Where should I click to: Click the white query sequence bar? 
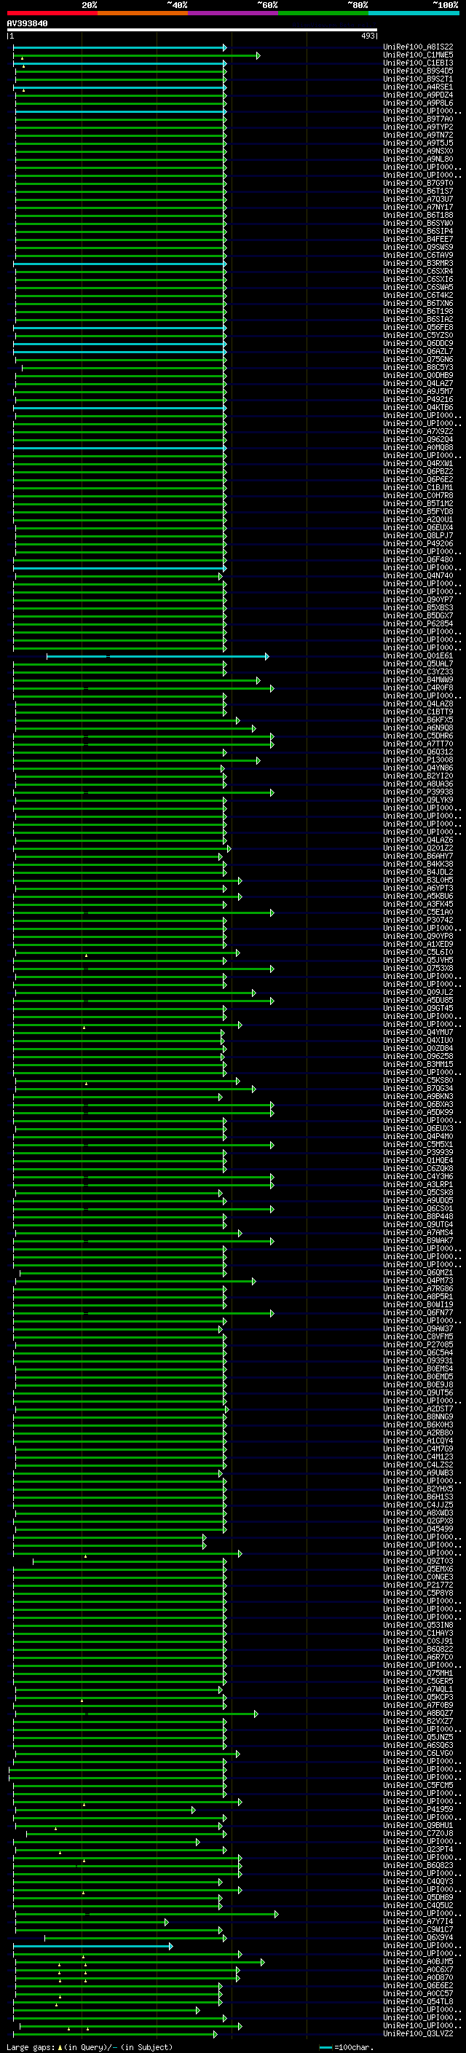(192, 29)
